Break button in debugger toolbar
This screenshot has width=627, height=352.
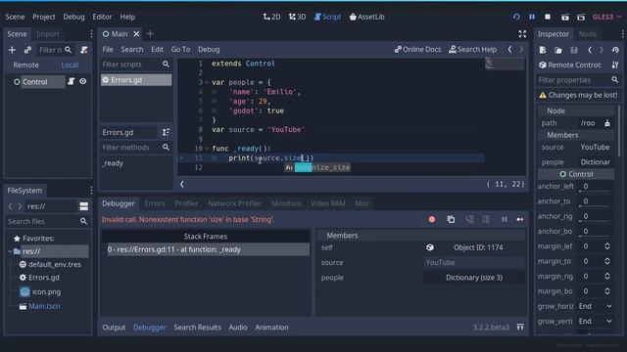pyautogui.click(x=505, y=219)
